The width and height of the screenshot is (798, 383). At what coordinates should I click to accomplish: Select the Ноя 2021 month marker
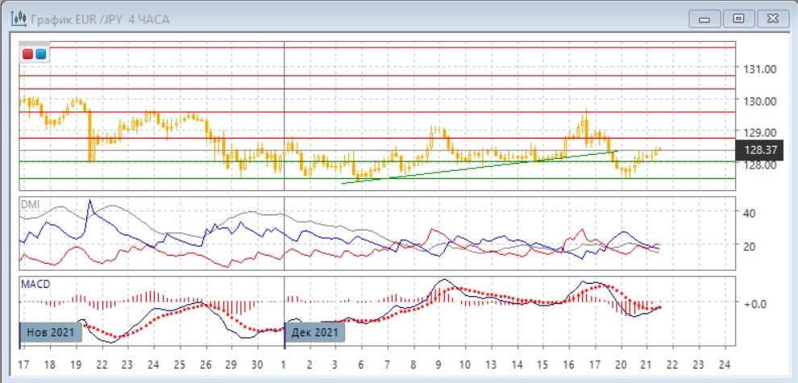(52, 332)
